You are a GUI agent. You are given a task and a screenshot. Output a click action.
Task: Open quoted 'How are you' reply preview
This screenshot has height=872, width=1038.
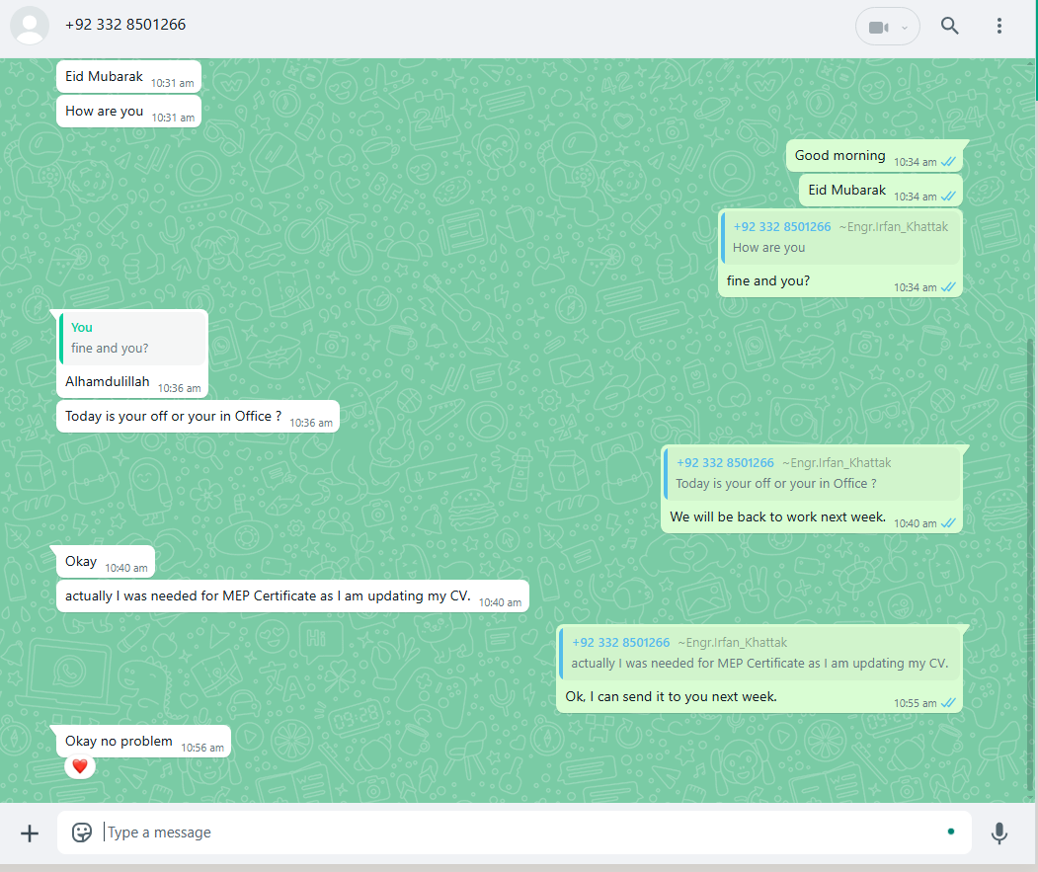point(840,237)
